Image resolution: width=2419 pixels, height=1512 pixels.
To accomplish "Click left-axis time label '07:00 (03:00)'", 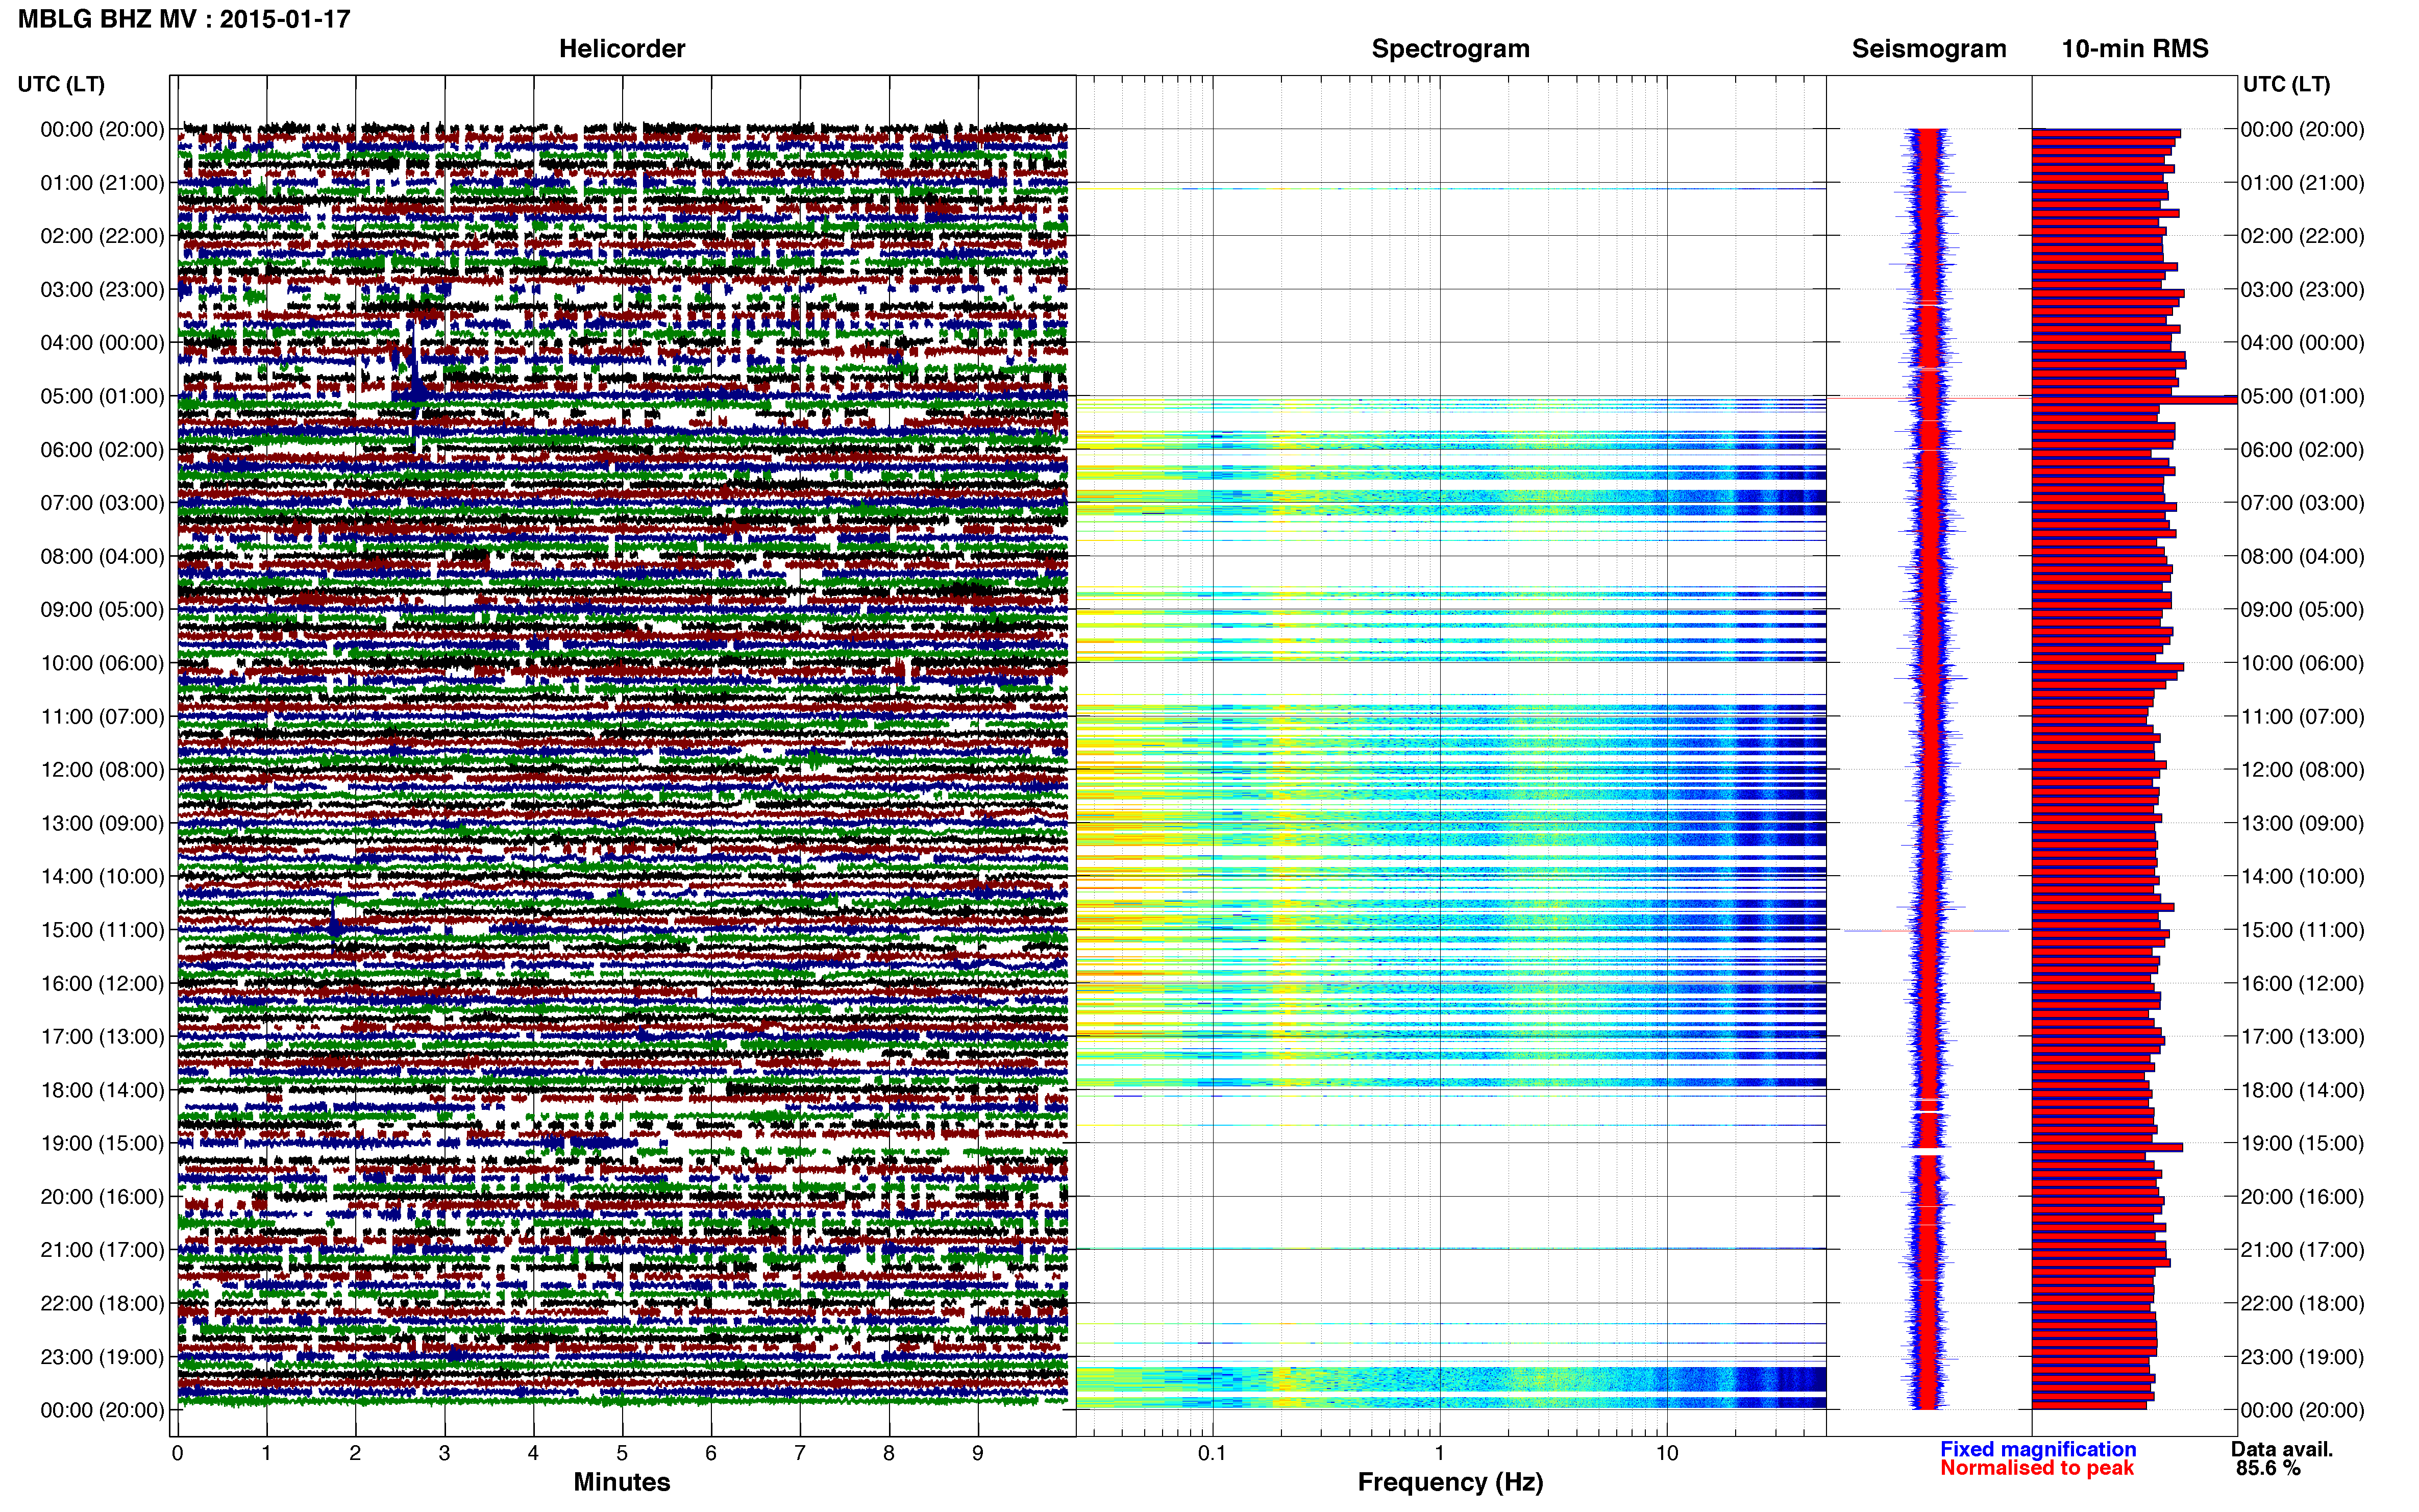I will coord(102,503).
